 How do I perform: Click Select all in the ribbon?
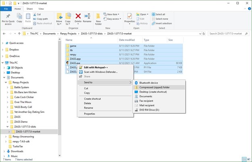pos(160,14)
